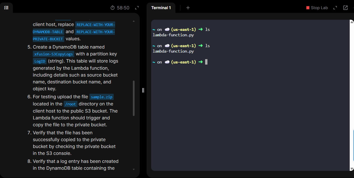The width and height of the screenshot is (354, 178).
Task: Click the panel resize divider handle
Action: tap(143, 90)
